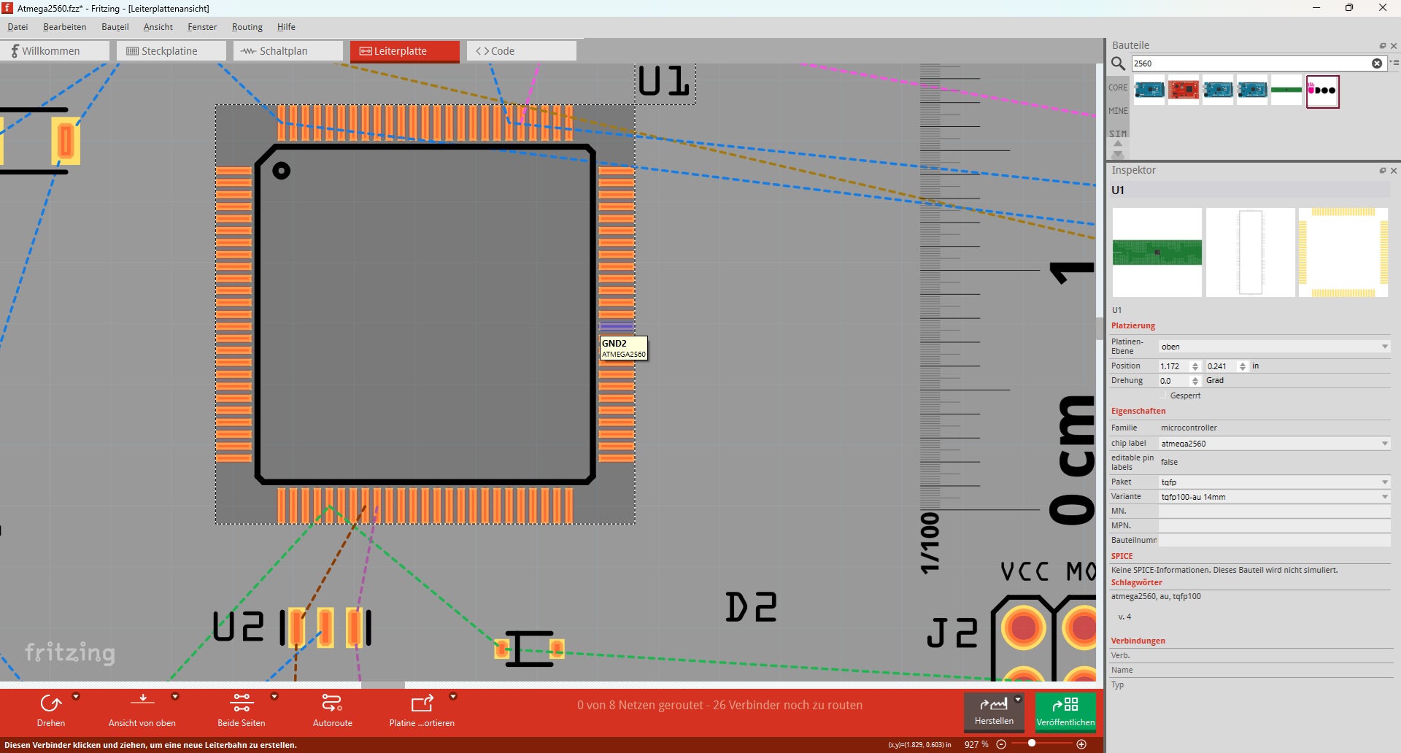Open the chip label dropdown
1401x753 pixels.
(x=1384, y=444)
